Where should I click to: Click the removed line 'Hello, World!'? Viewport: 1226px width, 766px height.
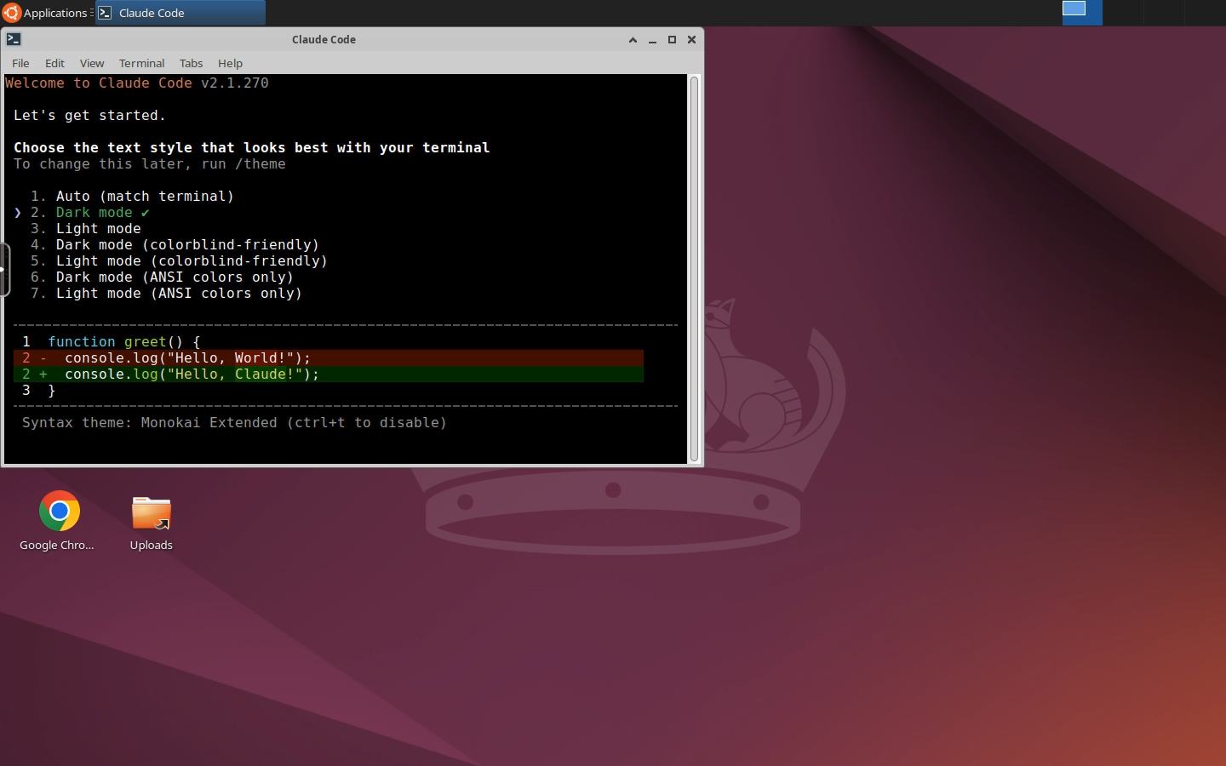[329, 358]
